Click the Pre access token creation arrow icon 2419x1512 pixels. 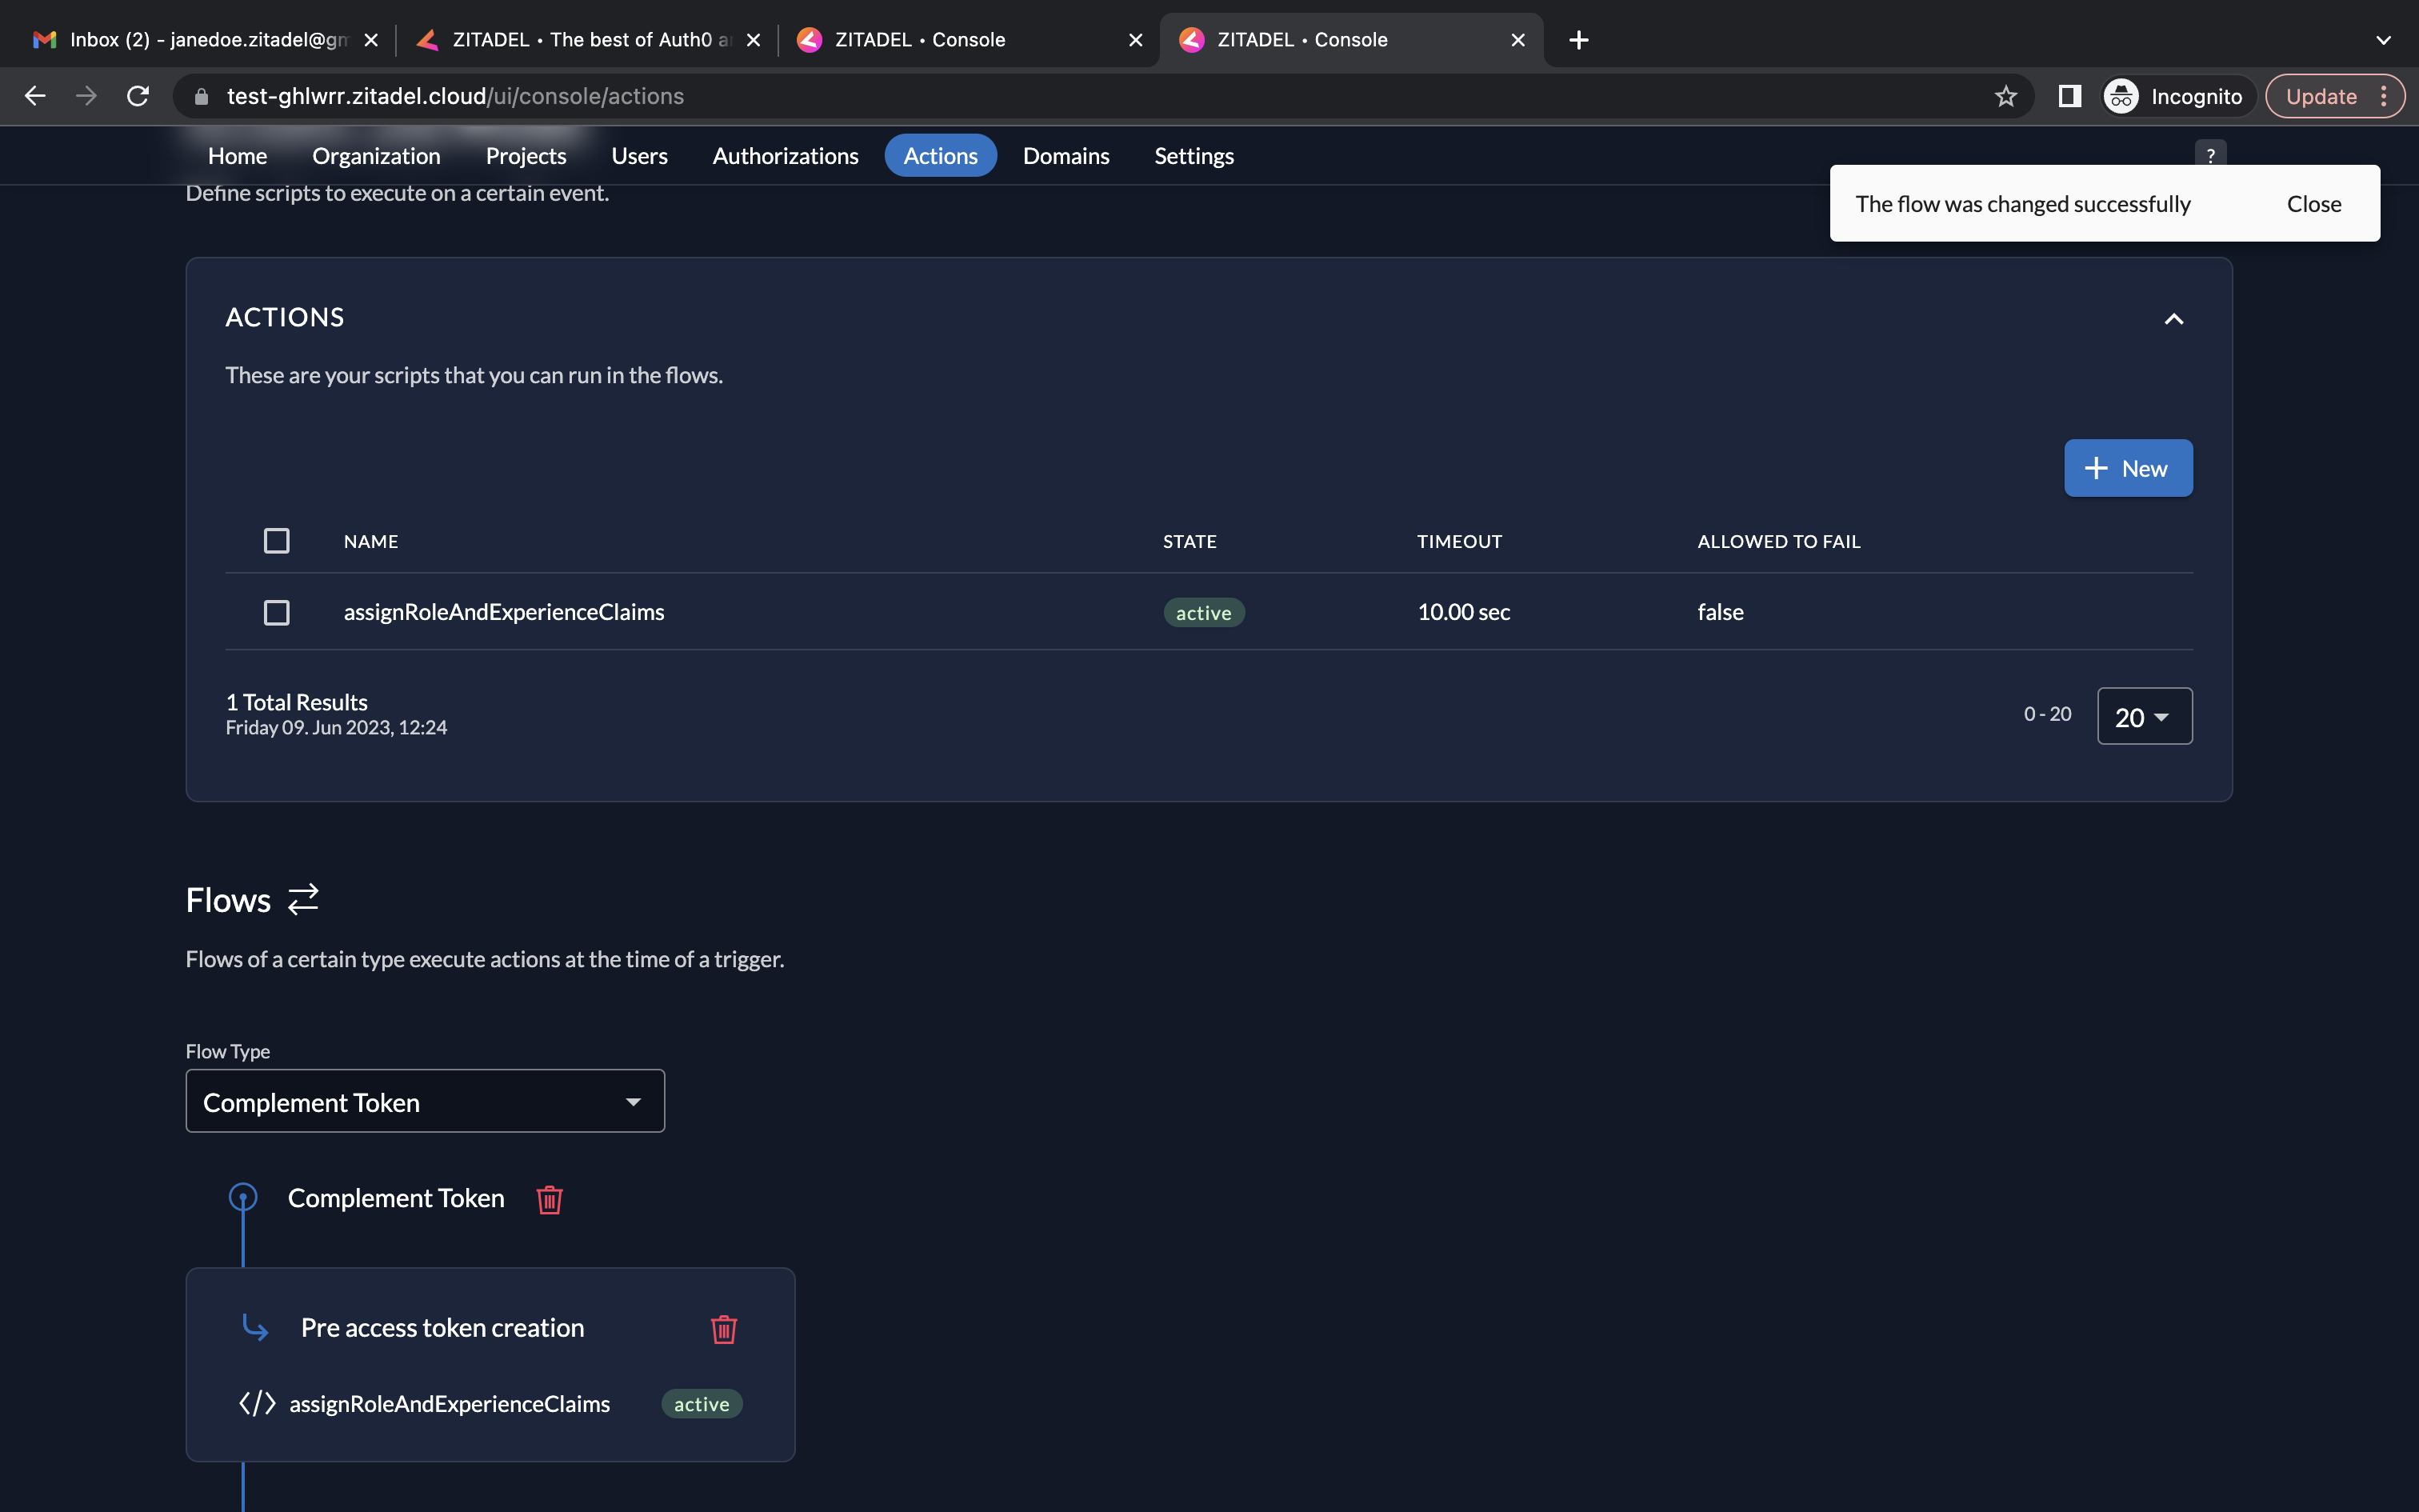coord(255,1328)
